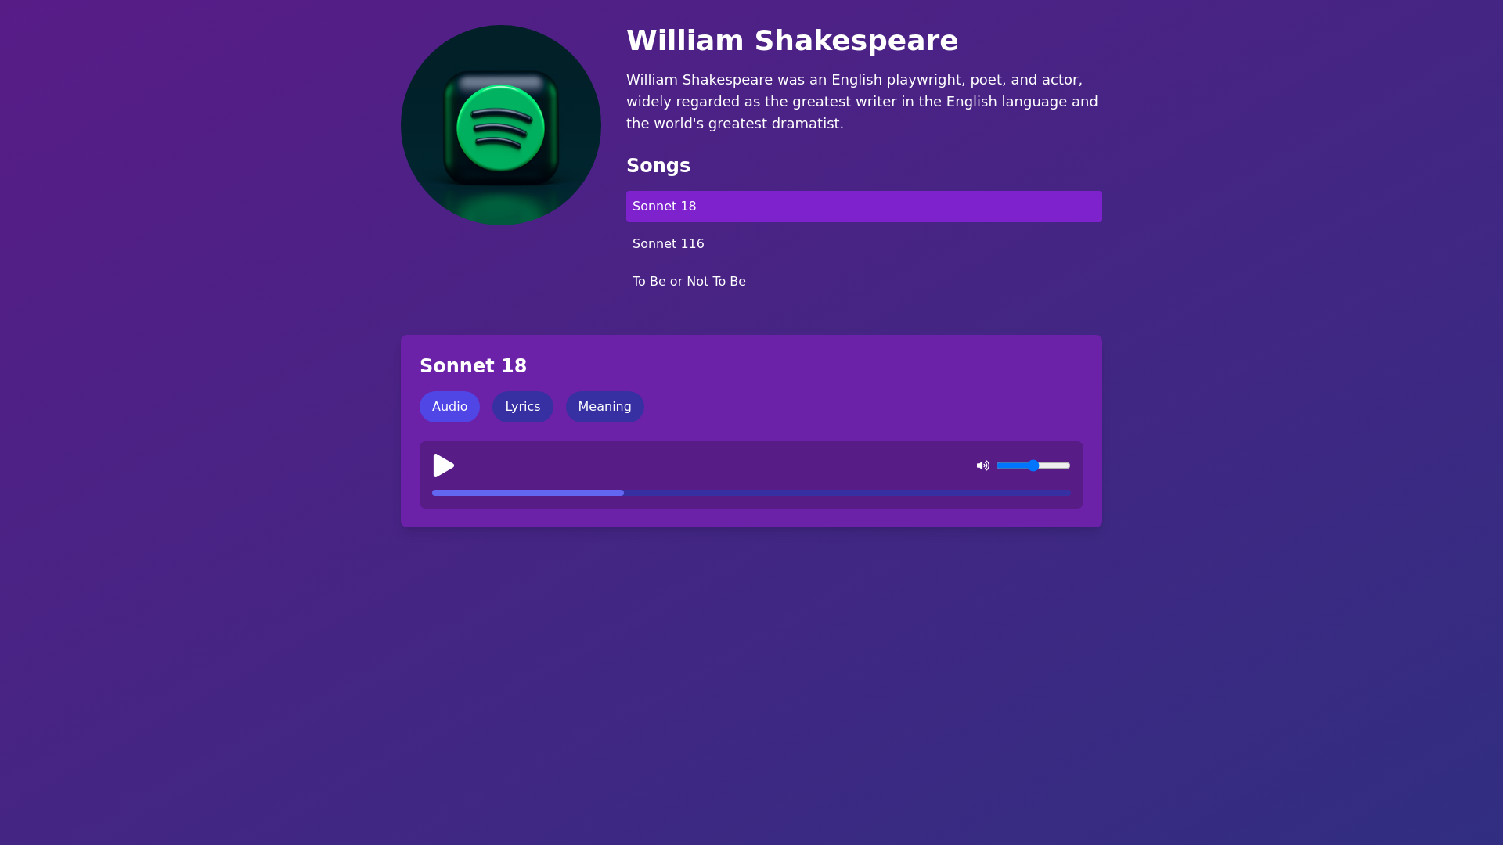Click the play button in the audio player
This screenshot has width=1503, height=845.
pyautogui.click(x=443, y=466)
